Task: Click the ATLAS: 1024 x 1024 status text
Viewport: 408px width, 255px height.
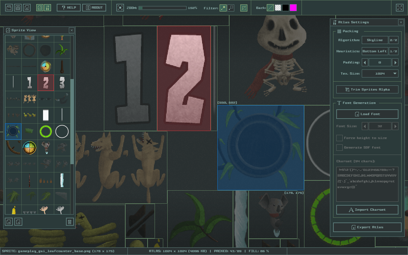Action: tap(178, 251)
